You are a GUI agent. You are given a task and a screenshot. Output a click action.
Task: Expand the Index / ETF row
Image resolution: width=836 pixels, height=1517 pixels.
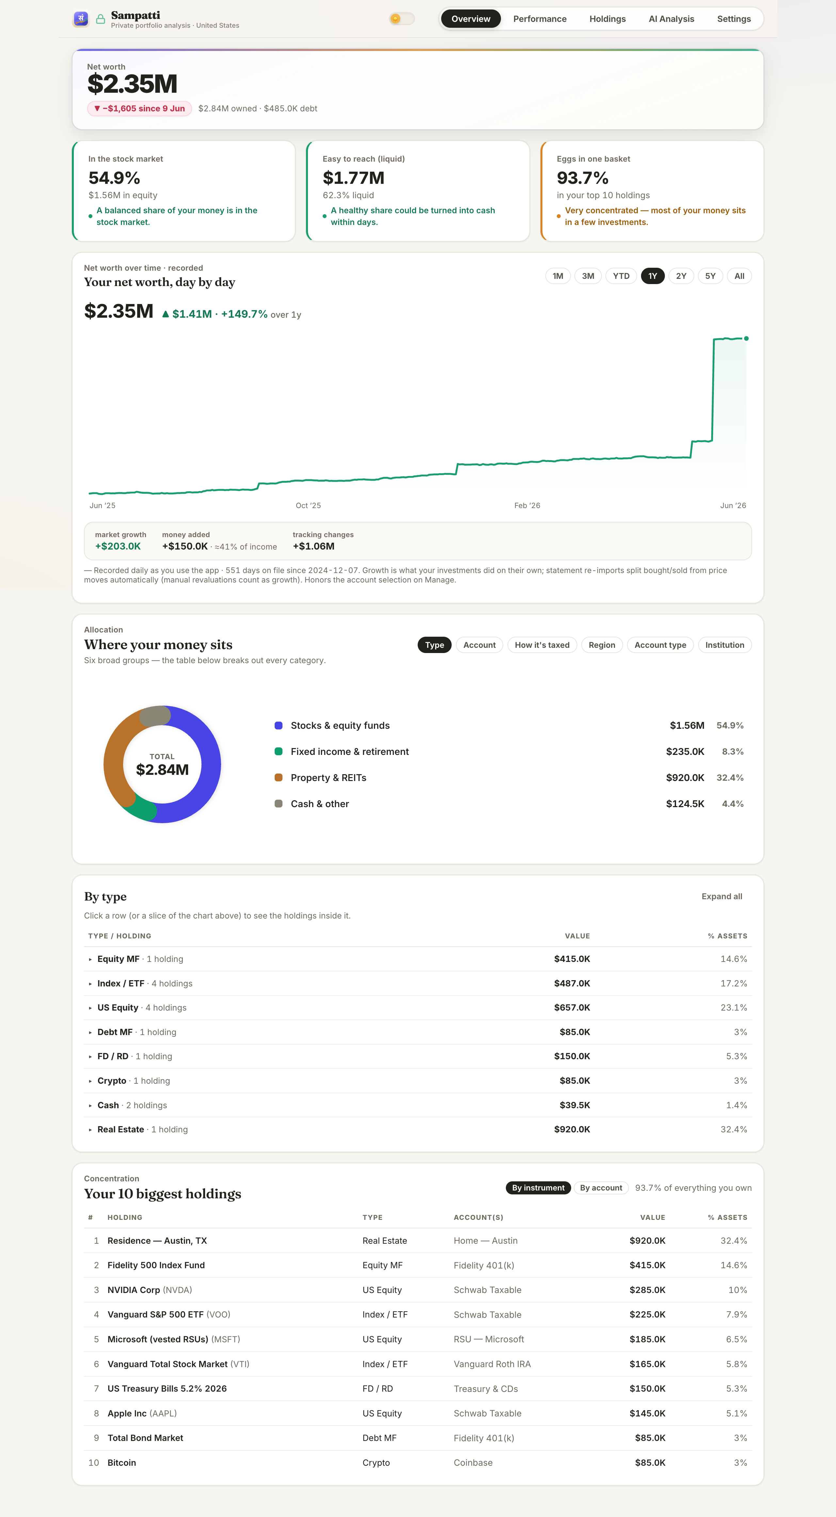[418, 983]
